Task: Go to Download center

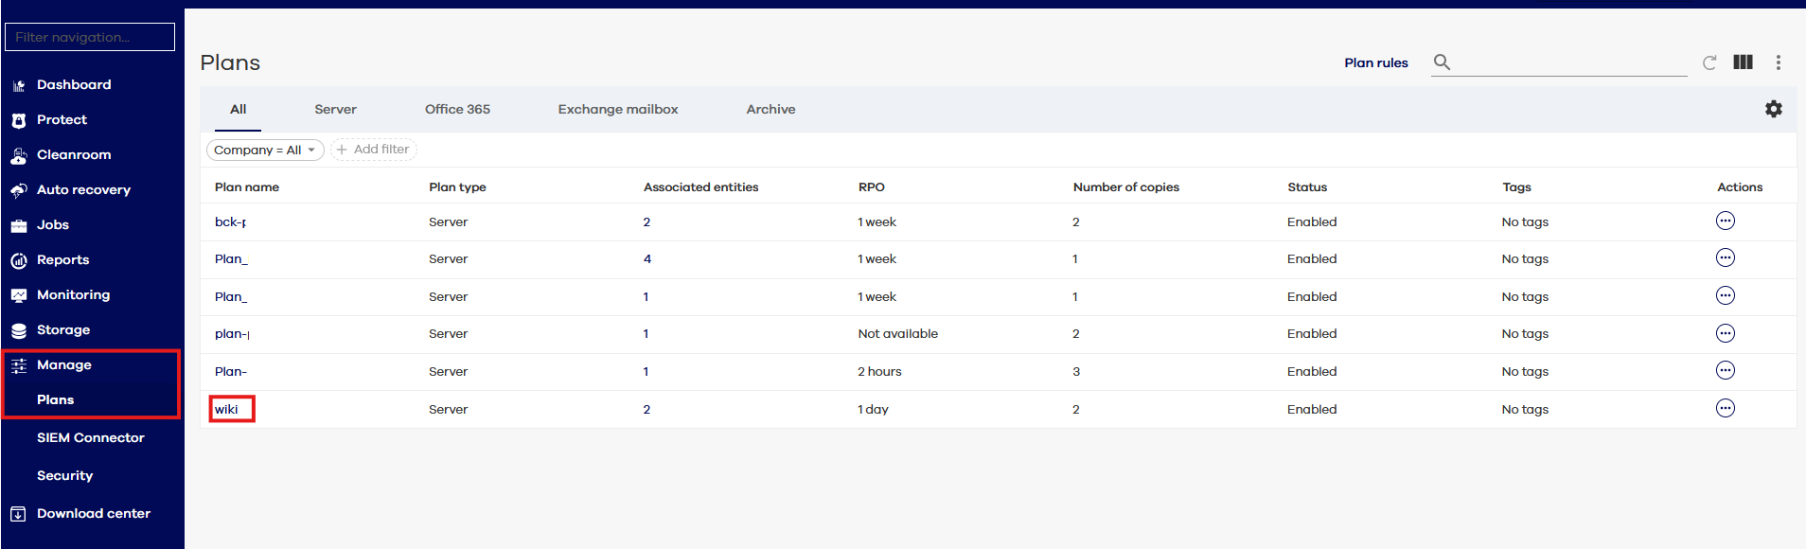Action: pos(93,514)
